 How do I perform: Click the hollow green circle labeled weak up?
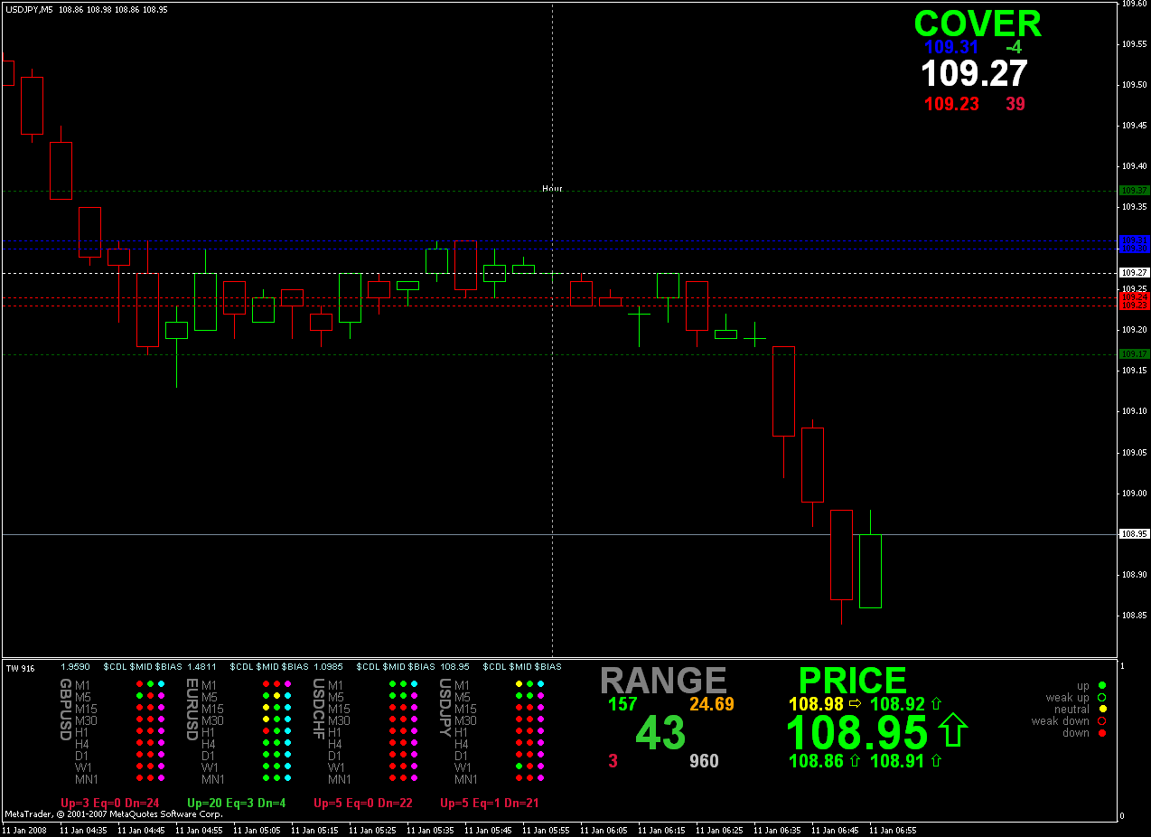click(x=1101, y=698)
